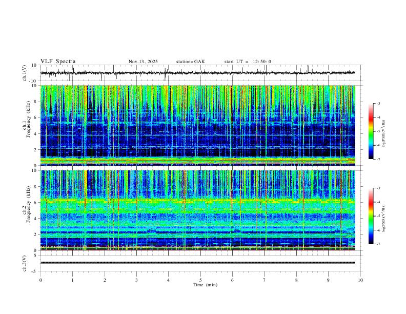Click time axis tick label "3"

(136, 280)
